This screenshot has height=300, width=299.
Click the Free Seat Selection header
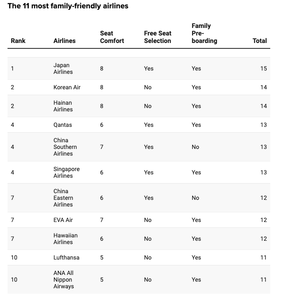click(158, 37)
